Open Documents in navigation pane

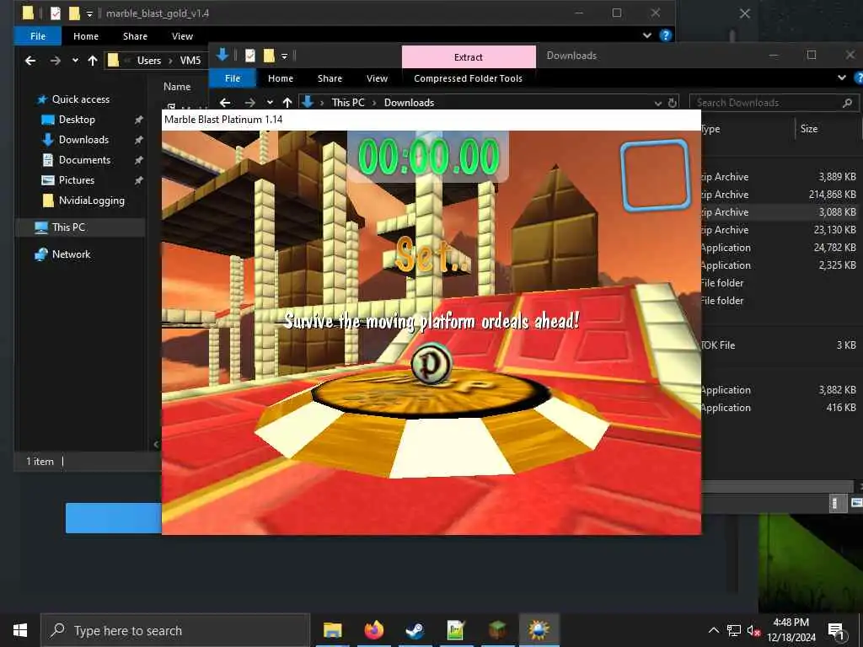(x=84, y=160)
